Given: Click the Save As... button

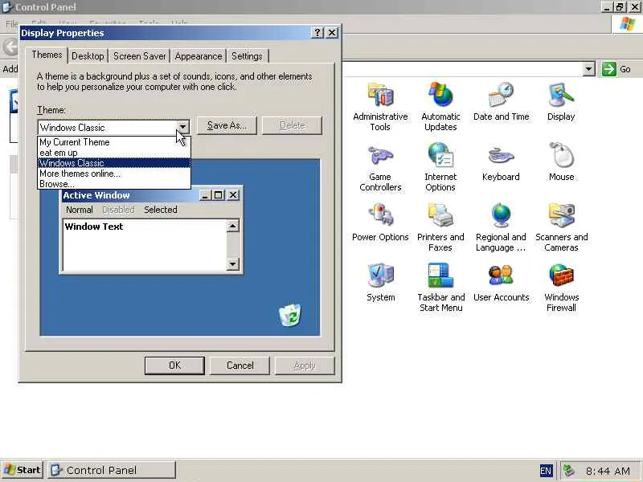Looking at the screenshot, I should (227, 125).
